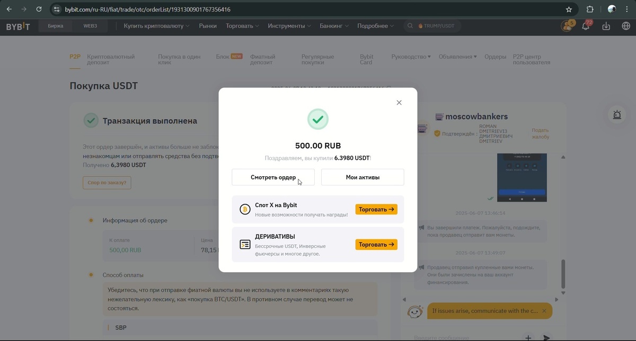Go back in browser history
The width and height of the screenshot is (636, 341).
[x=9, y=10]
